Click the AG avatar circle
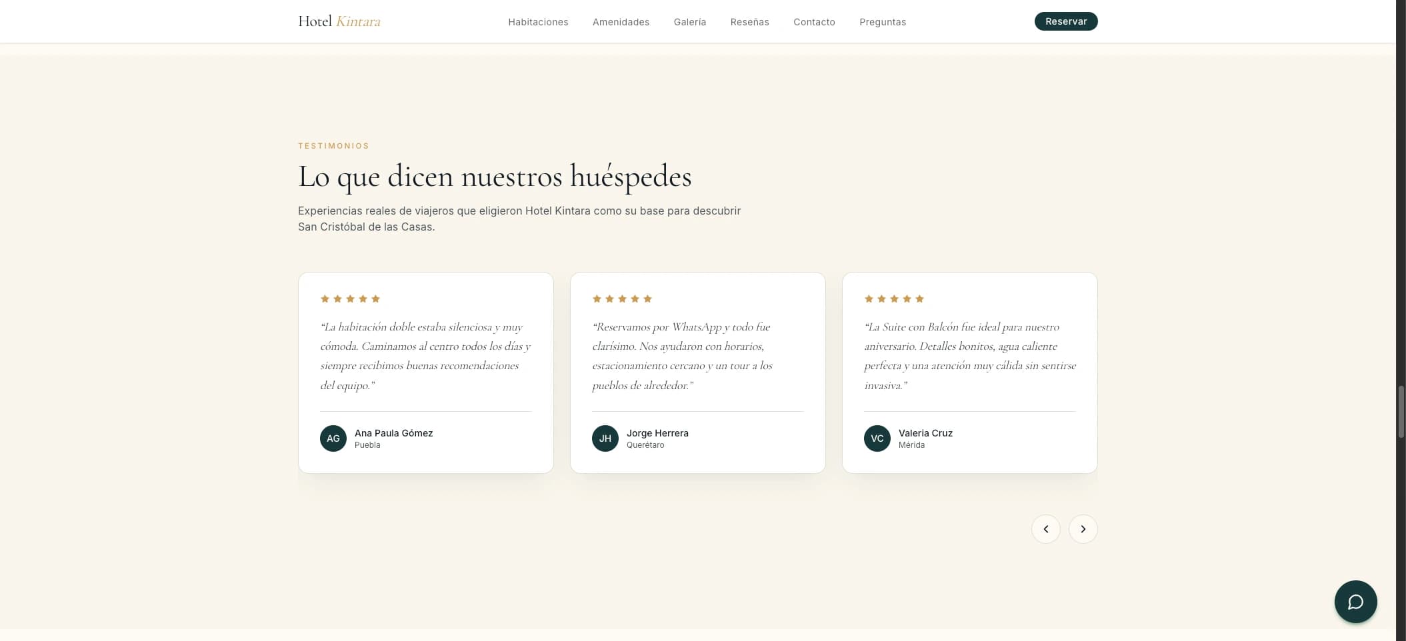The height and width of the screenshot is (641, 1406). (x=333, y=438)
